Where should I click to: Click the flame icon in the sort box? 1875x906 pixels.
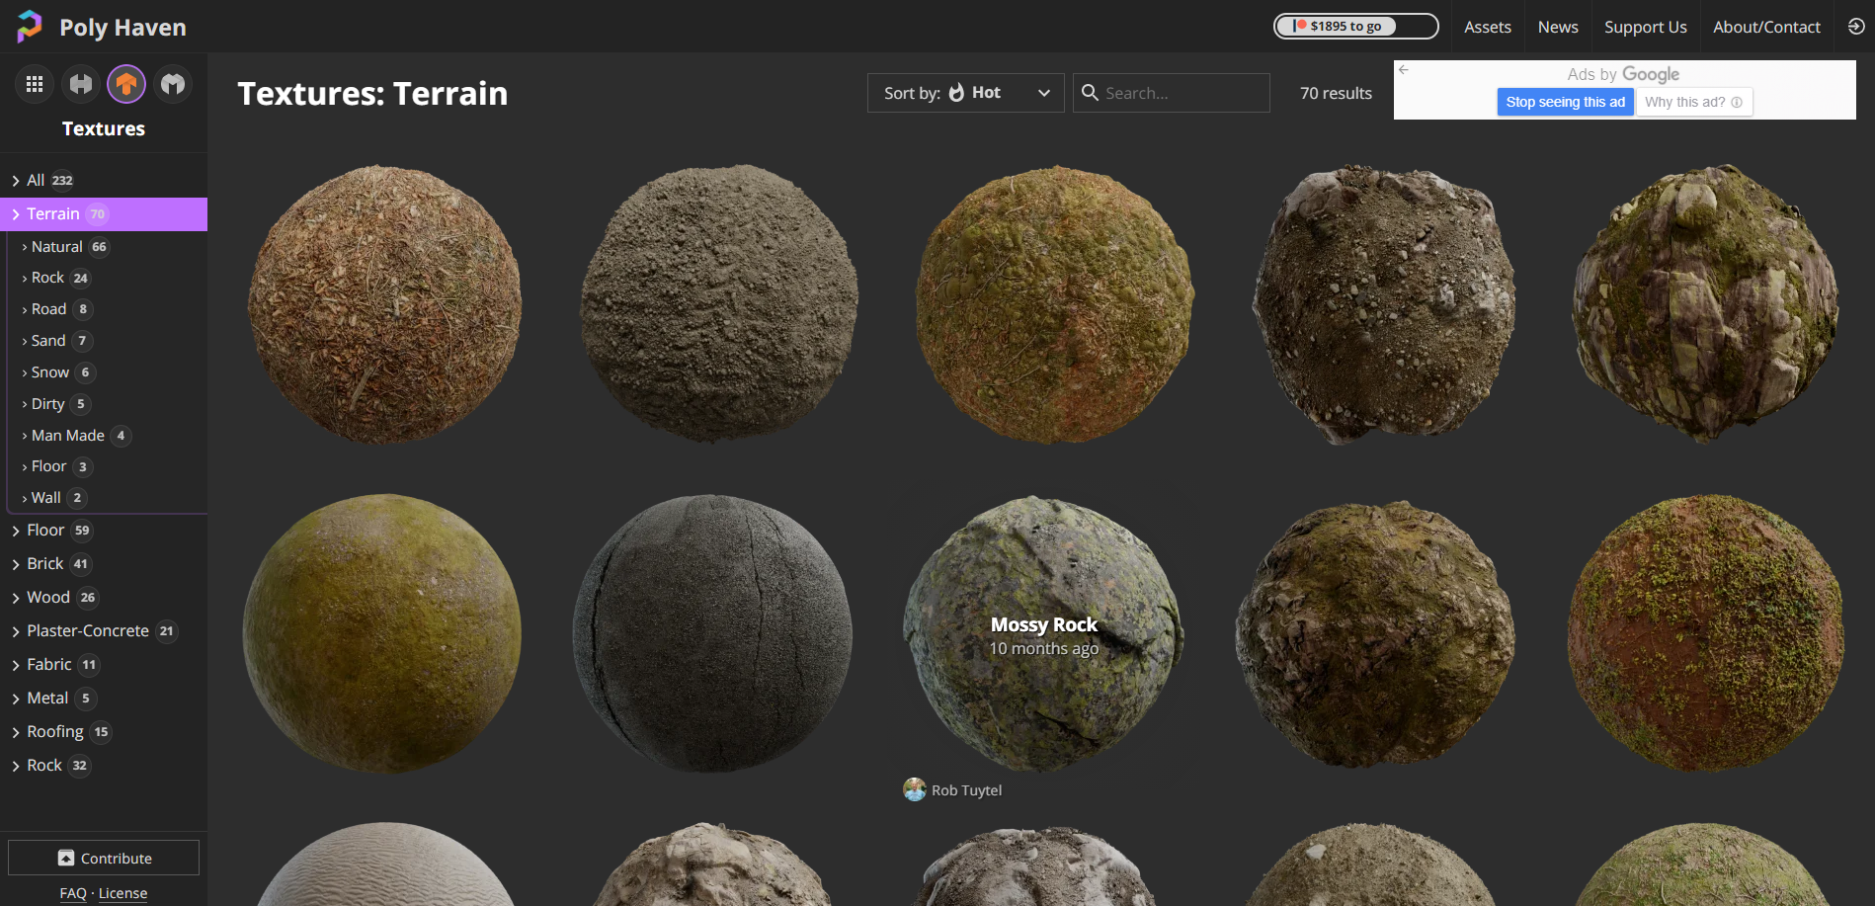(x=956, y=93)
